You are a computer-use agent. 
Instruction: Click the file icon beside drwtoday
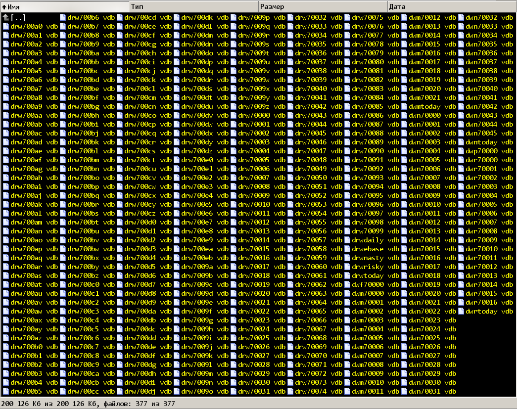(x=347, y=276)
